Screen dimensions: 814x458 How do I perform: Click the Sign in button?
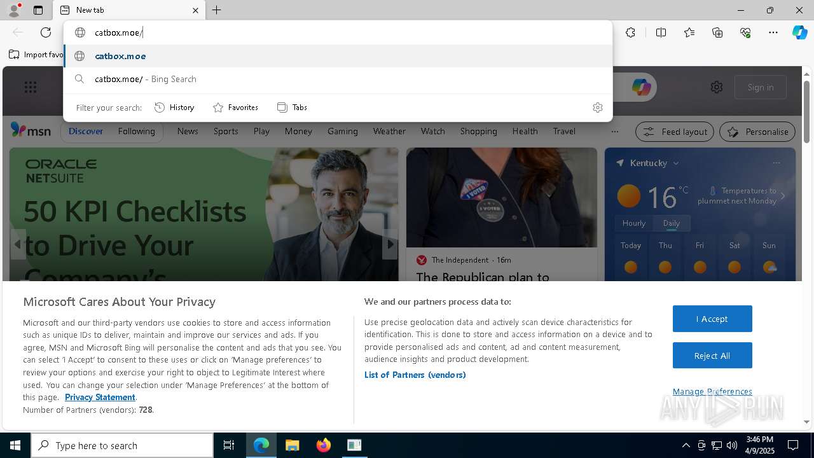[761, 87]
